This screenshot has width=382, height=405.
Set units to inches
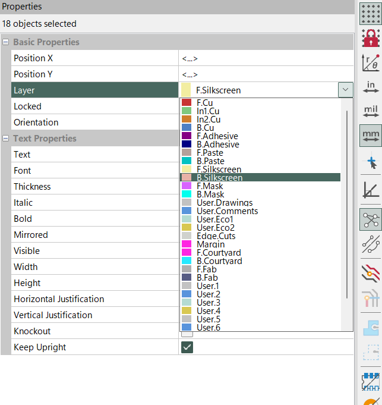click(x=371, y=89)
